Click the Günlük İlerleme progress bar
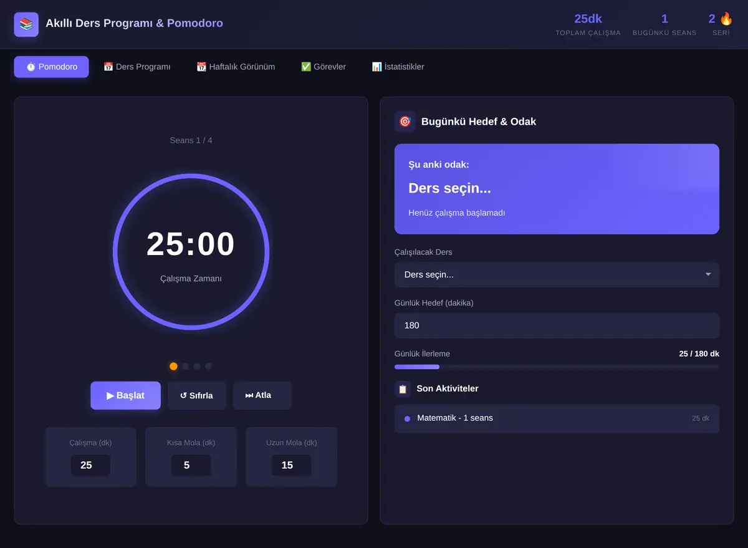This screenshot has height=548, width=748. point(557,367)
